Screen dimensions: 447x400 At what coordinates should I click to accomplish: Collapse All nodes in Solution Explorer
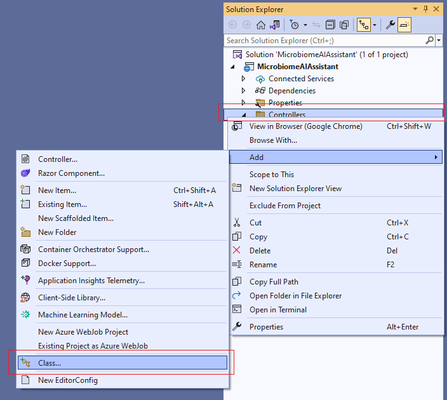(x=330, y=25)
